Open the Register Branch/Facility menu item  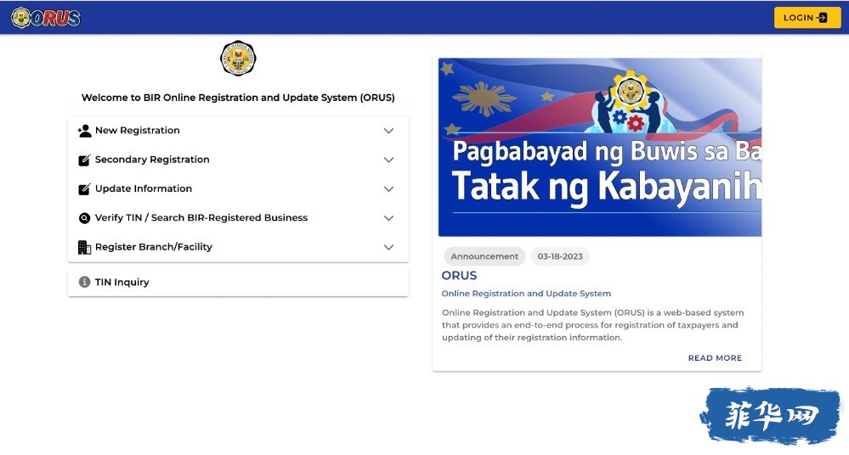[x=238, y=247]
